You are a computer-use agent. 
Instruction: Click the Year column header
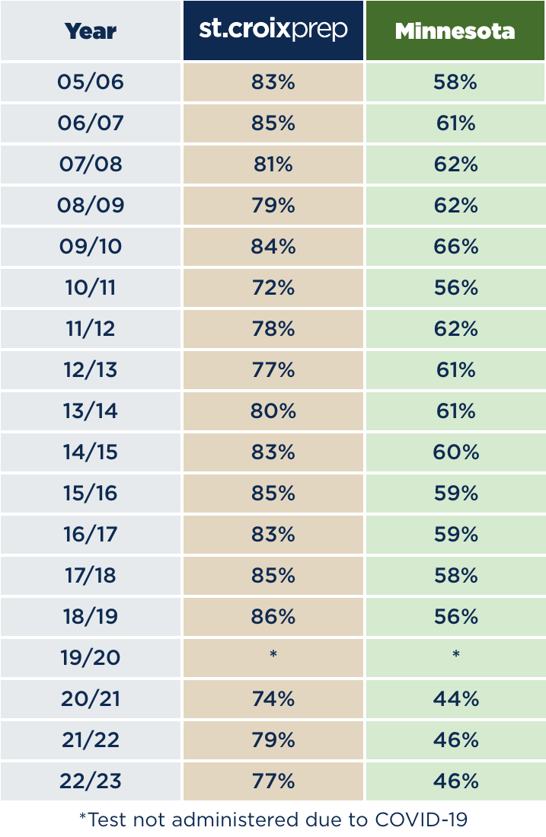90,30
